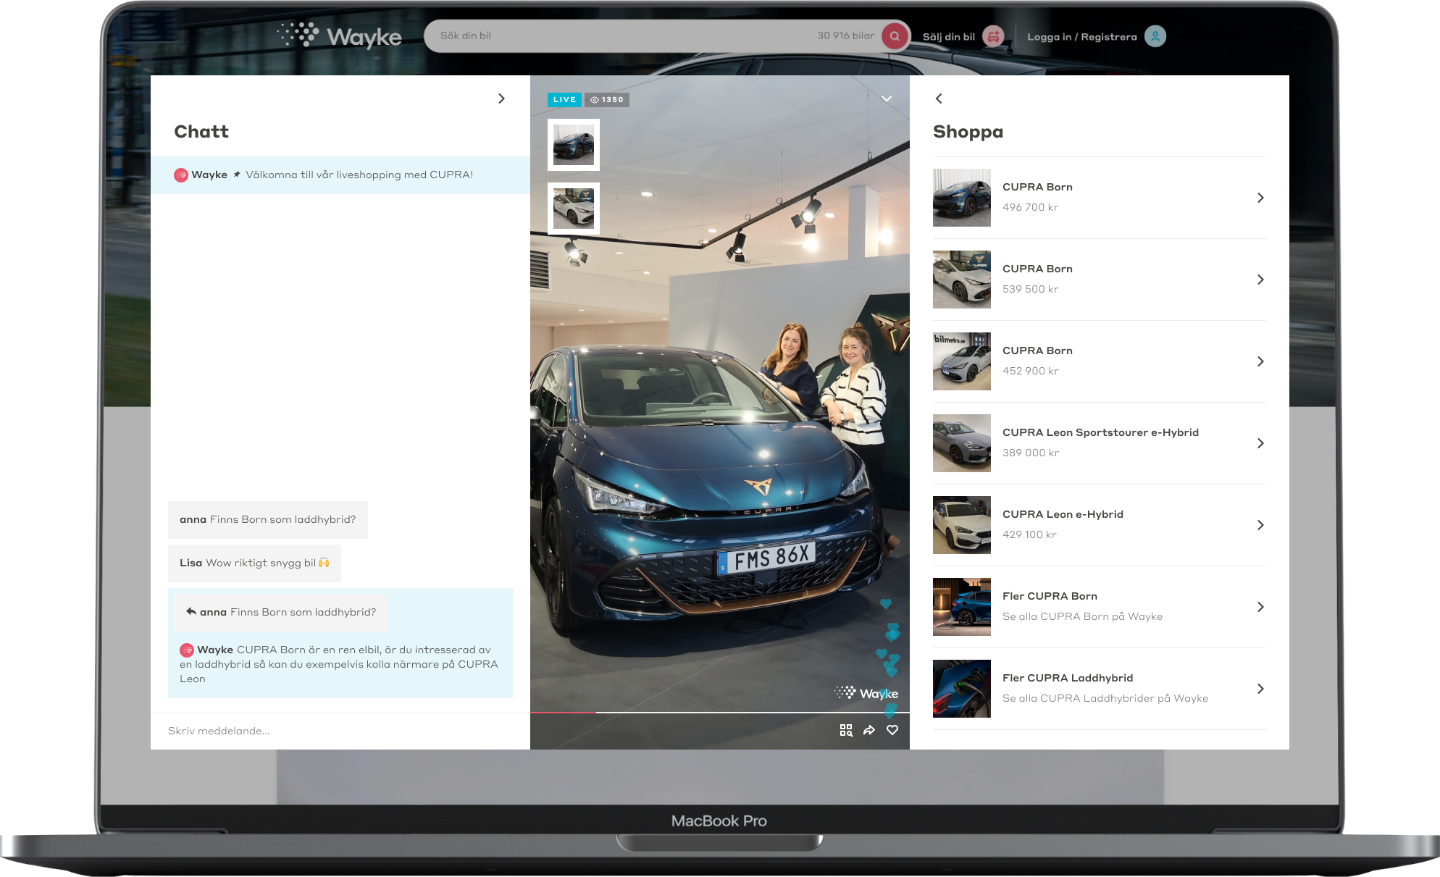This screenshot has width=1440, height=877.
Task: Click the Wayke logo in the header
Action: click(340, 35)
